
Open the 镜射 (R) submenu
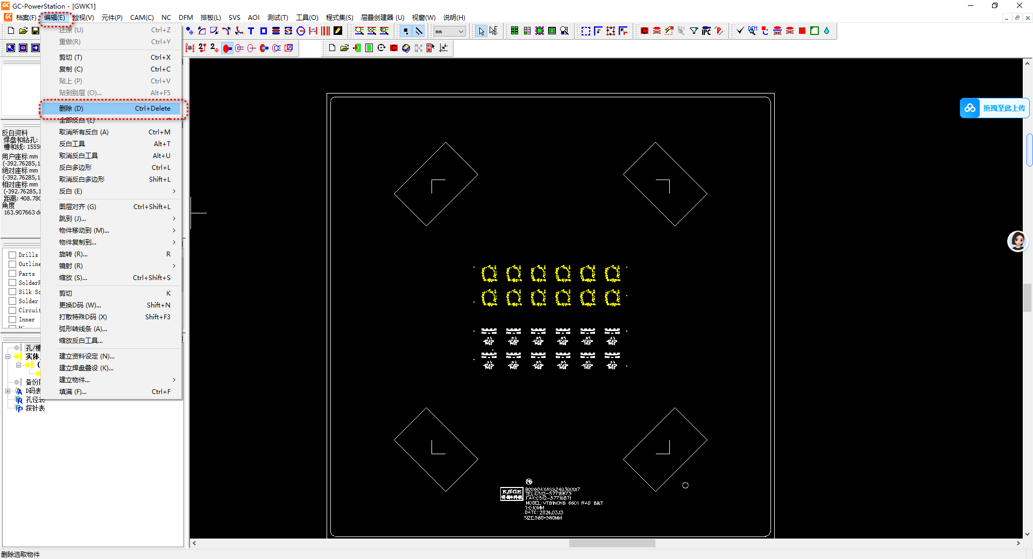[x=111, y=266]
